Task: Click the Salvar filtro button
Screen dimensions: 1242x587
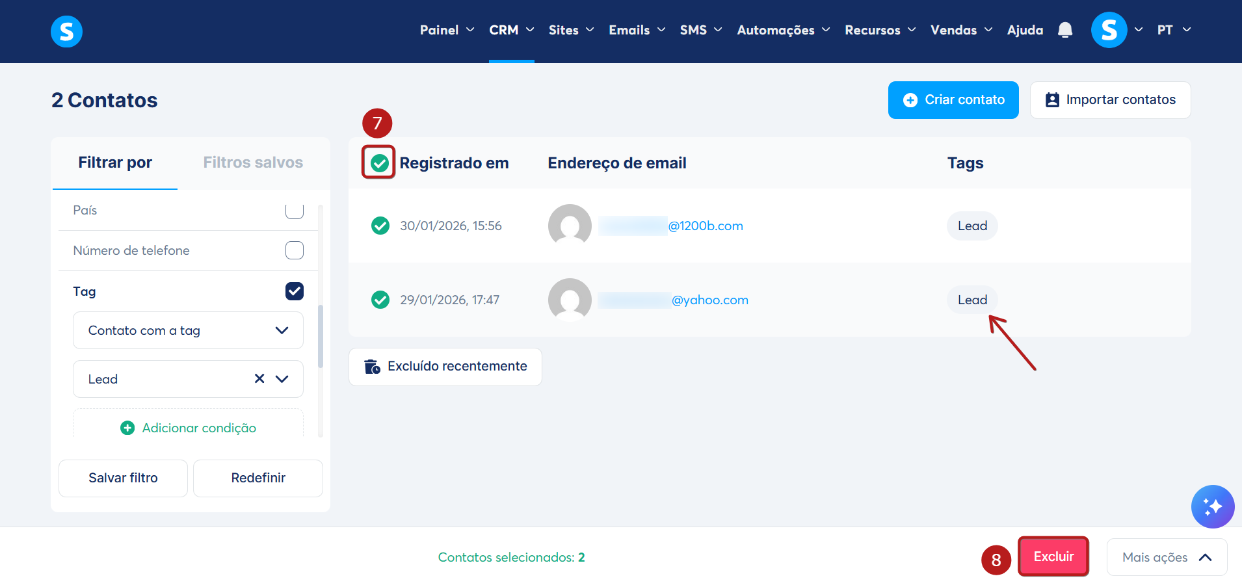Action: tap(123, 478)
